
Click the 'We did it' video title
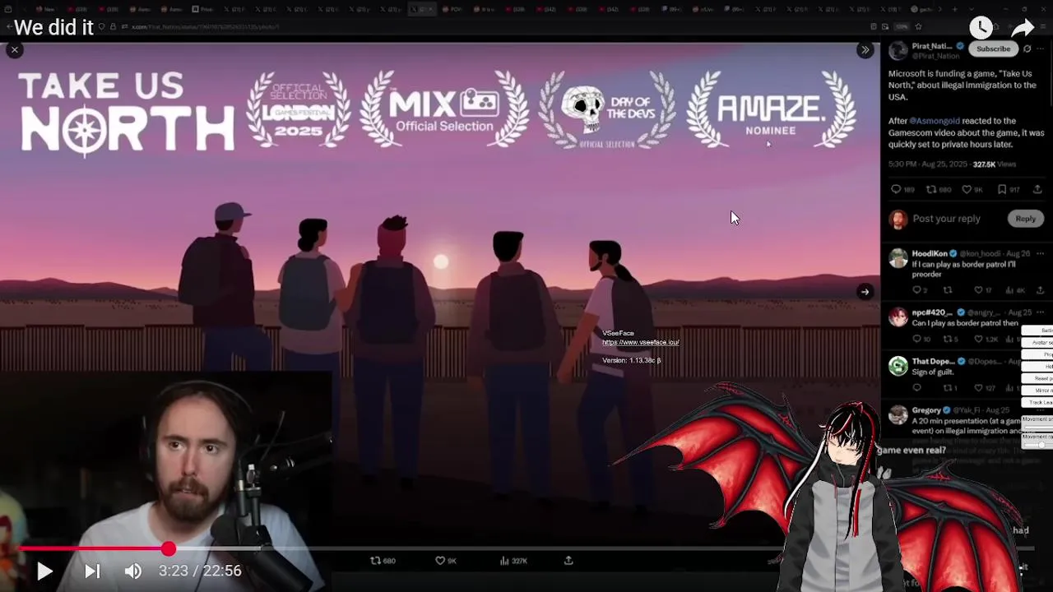[x=53, y=27]
